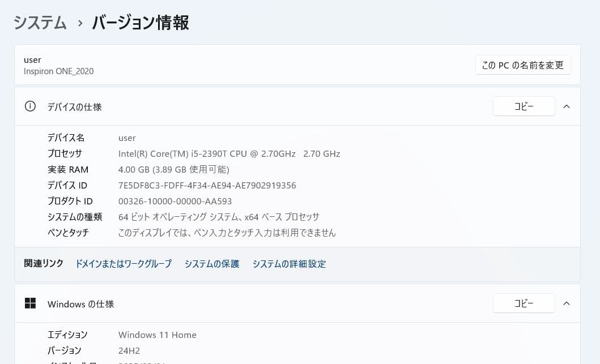Screen dimensions: 600x364
Task: Open システムの詳細設定 settings
Action: 289,264
